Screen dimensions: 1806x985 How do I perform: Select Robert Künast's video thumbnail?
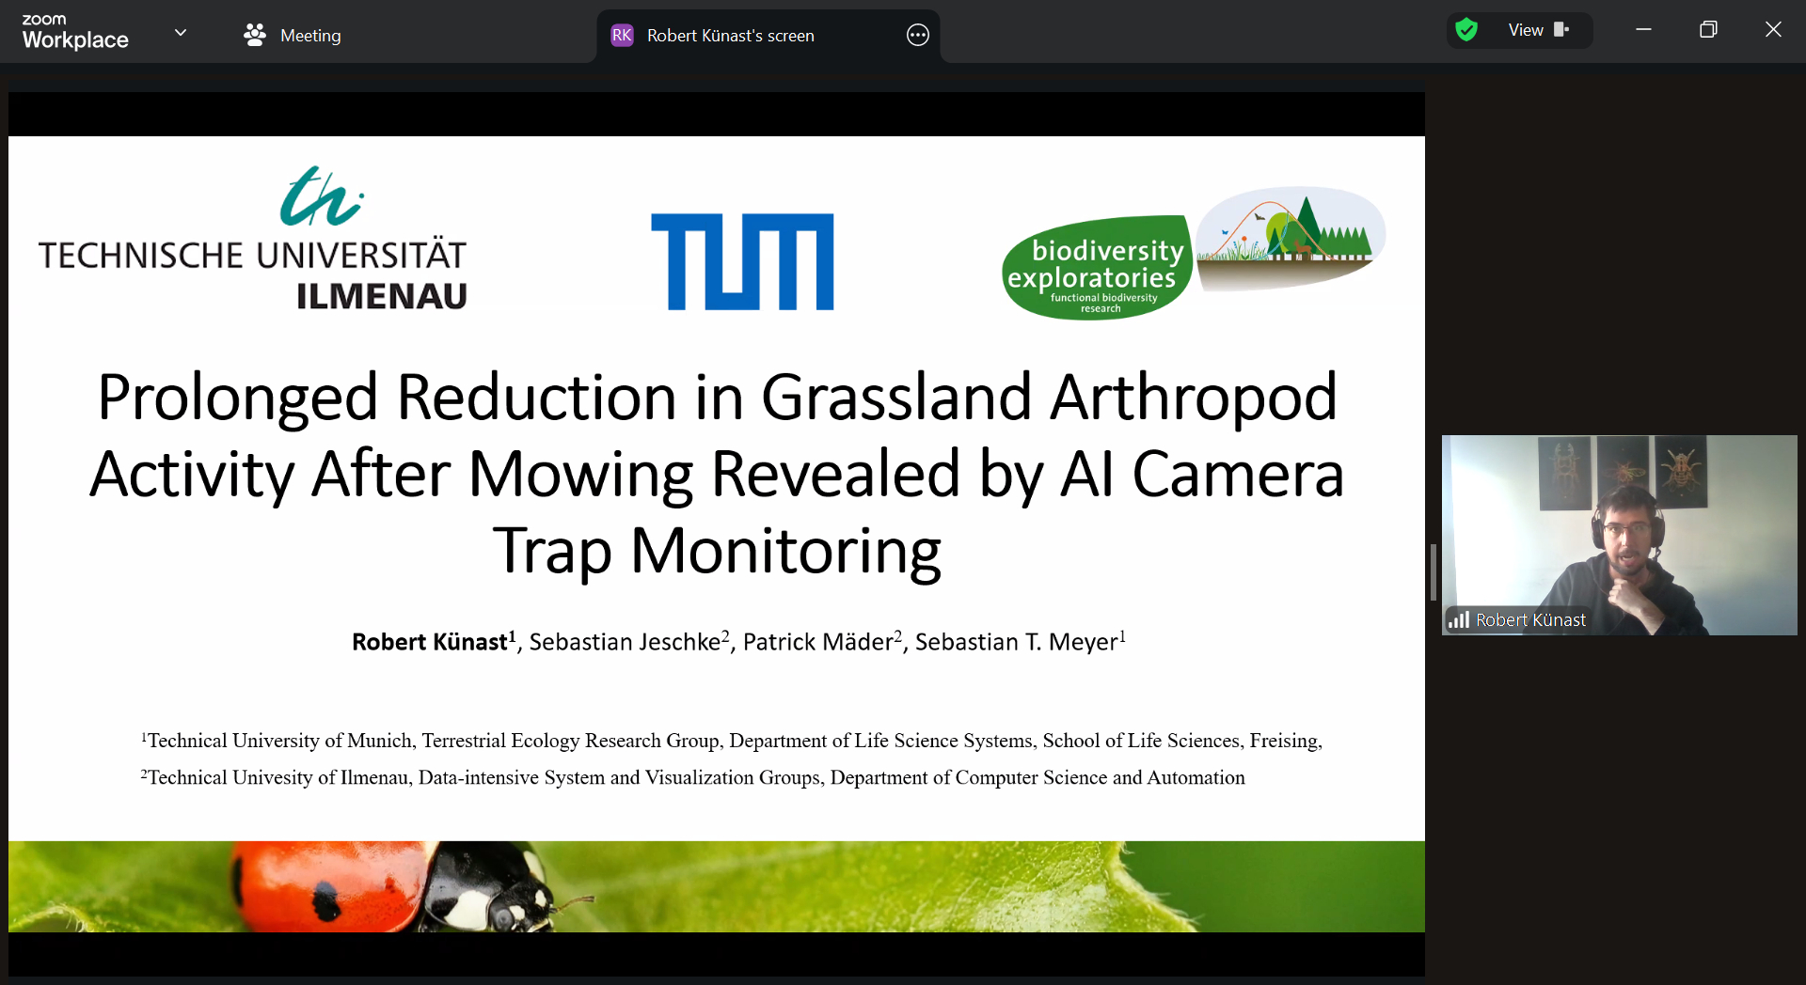click(x=1618, y=526)
